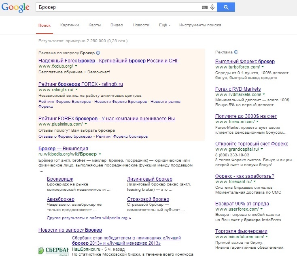Click URL text 'www.mirusfutures.com/'

tap(240, 237)
